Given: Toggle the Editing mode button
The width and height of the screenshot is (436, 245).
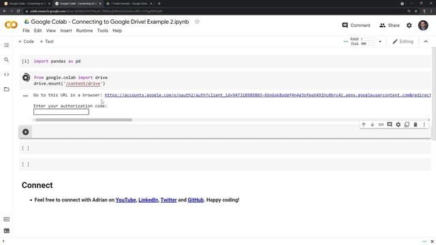Looking at the screenshot, I should pos(403,42).
